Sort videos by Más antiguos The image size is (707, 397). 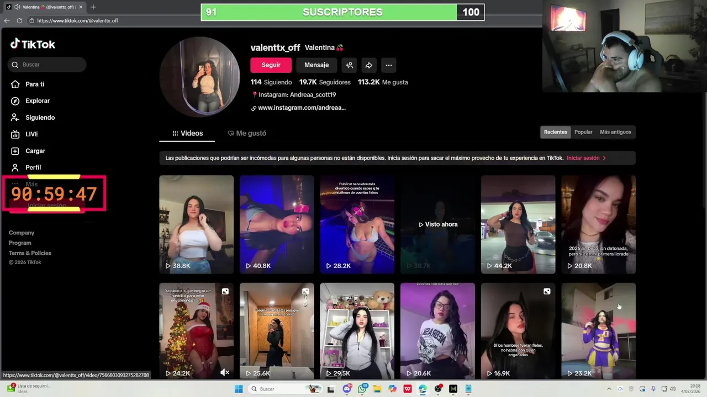pos(615,132)
